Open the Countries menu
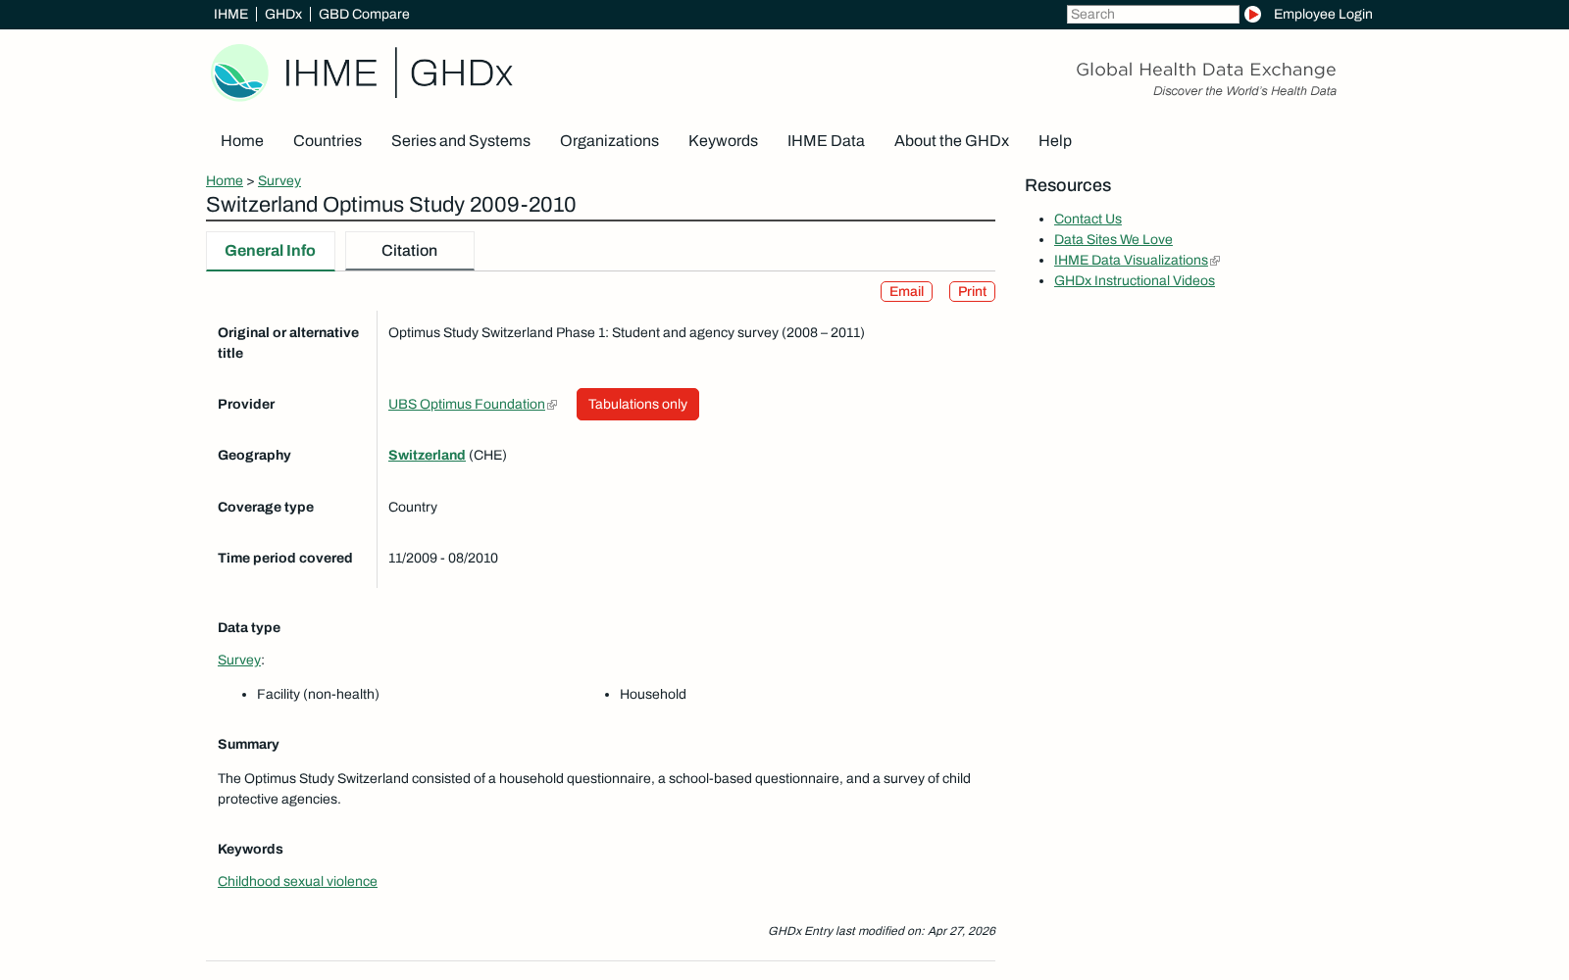Screen dimensions: 1569x980 (x=328, y=141)
